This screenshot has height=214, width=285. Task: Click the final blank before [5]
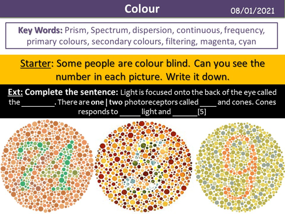pos(185,114)
